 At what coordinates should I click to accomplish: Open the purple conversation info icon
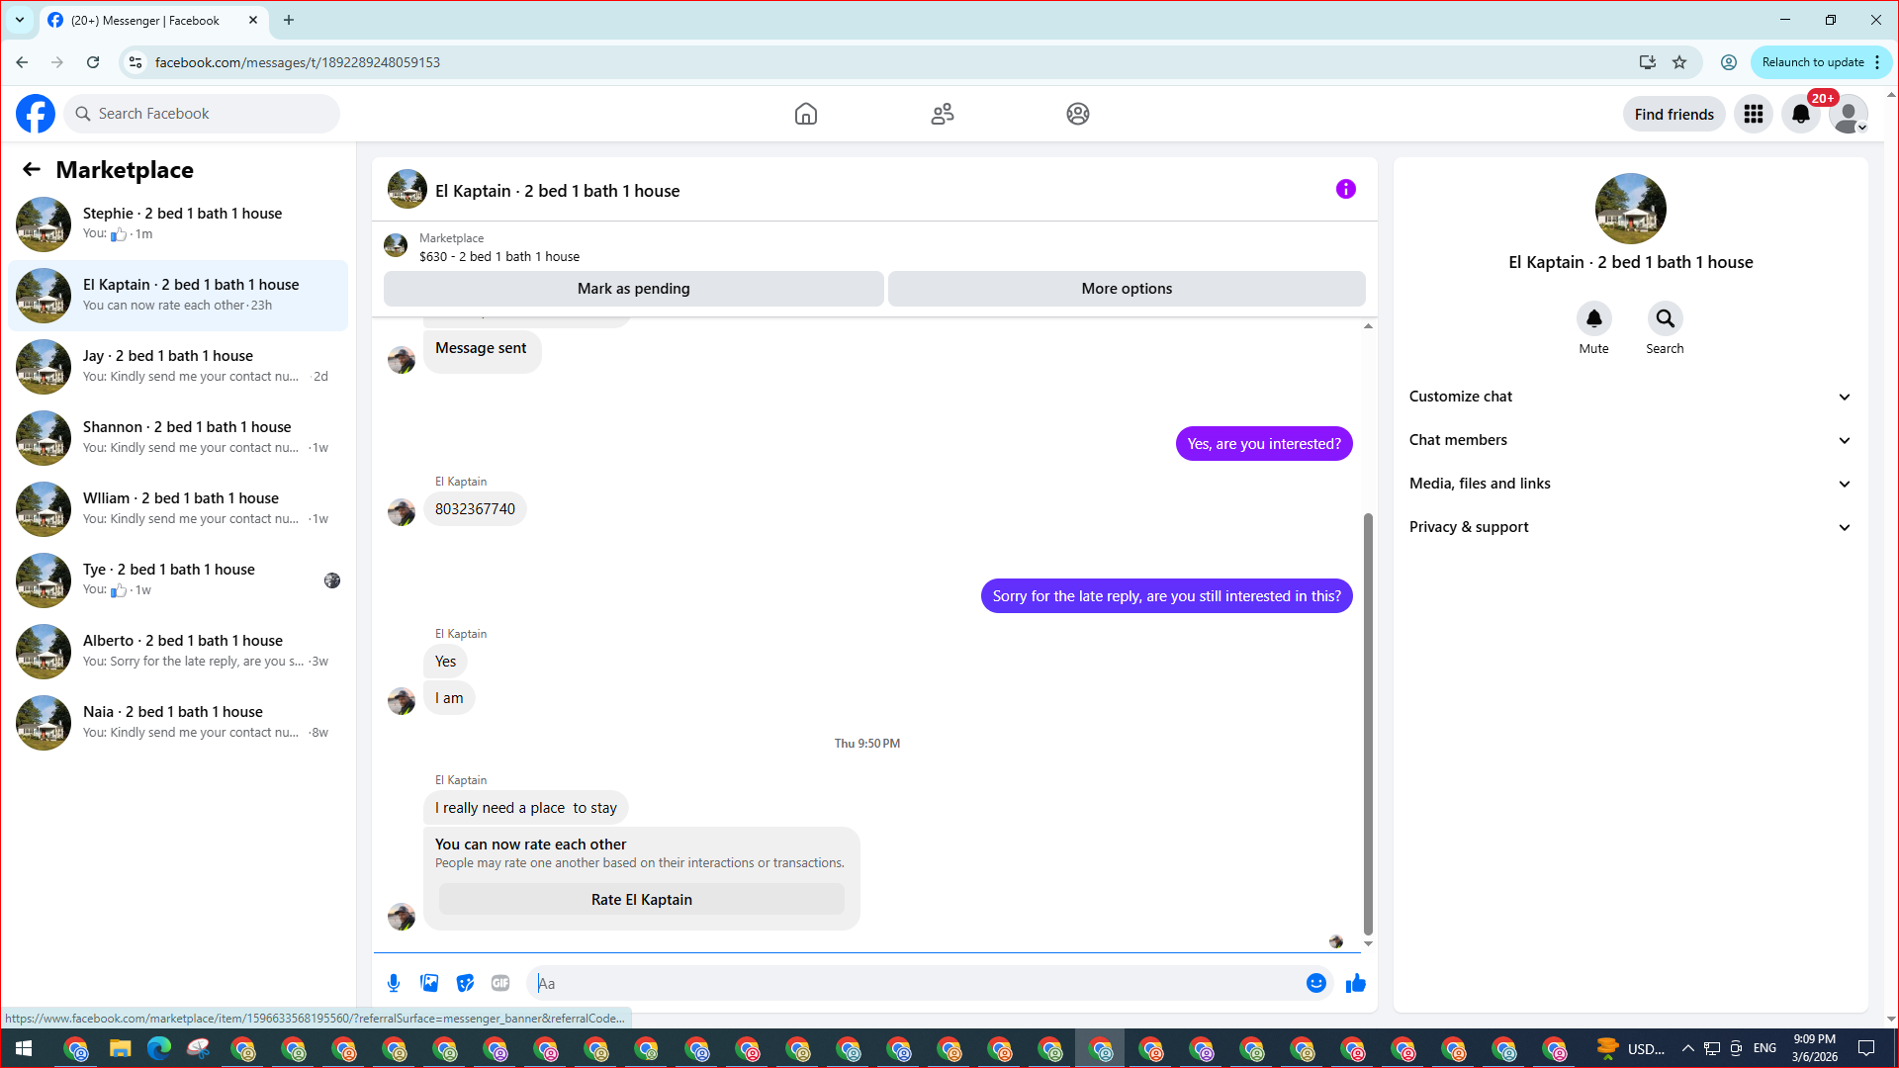(x=1345, y=189)
